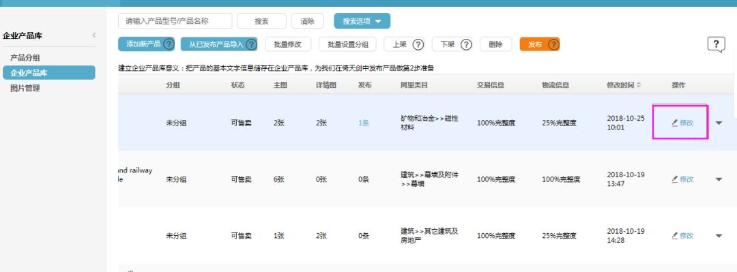Image resolution: width=737 pixels, height=272 pixels.
Task: Click the 交易信息 column header
Action: pyautogui.click(x=491, y=85)
